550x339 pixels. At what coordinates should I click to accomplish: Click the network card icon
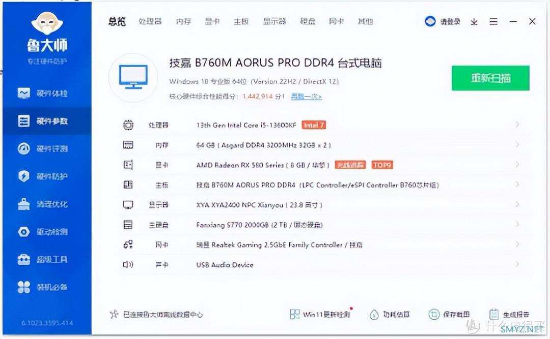point(128,244)
